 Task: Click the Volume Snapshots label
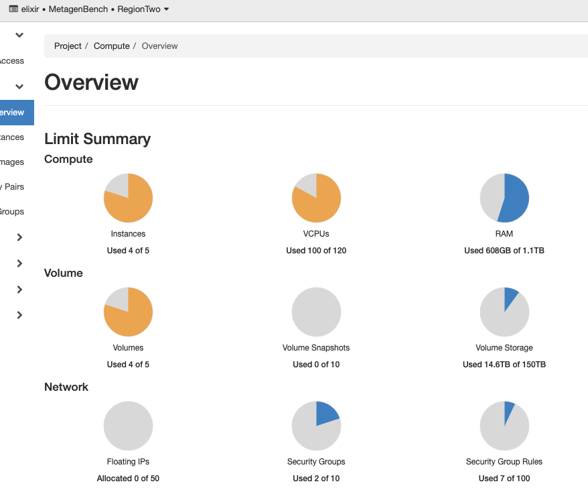pyautogui.click(x=316, y=348)
